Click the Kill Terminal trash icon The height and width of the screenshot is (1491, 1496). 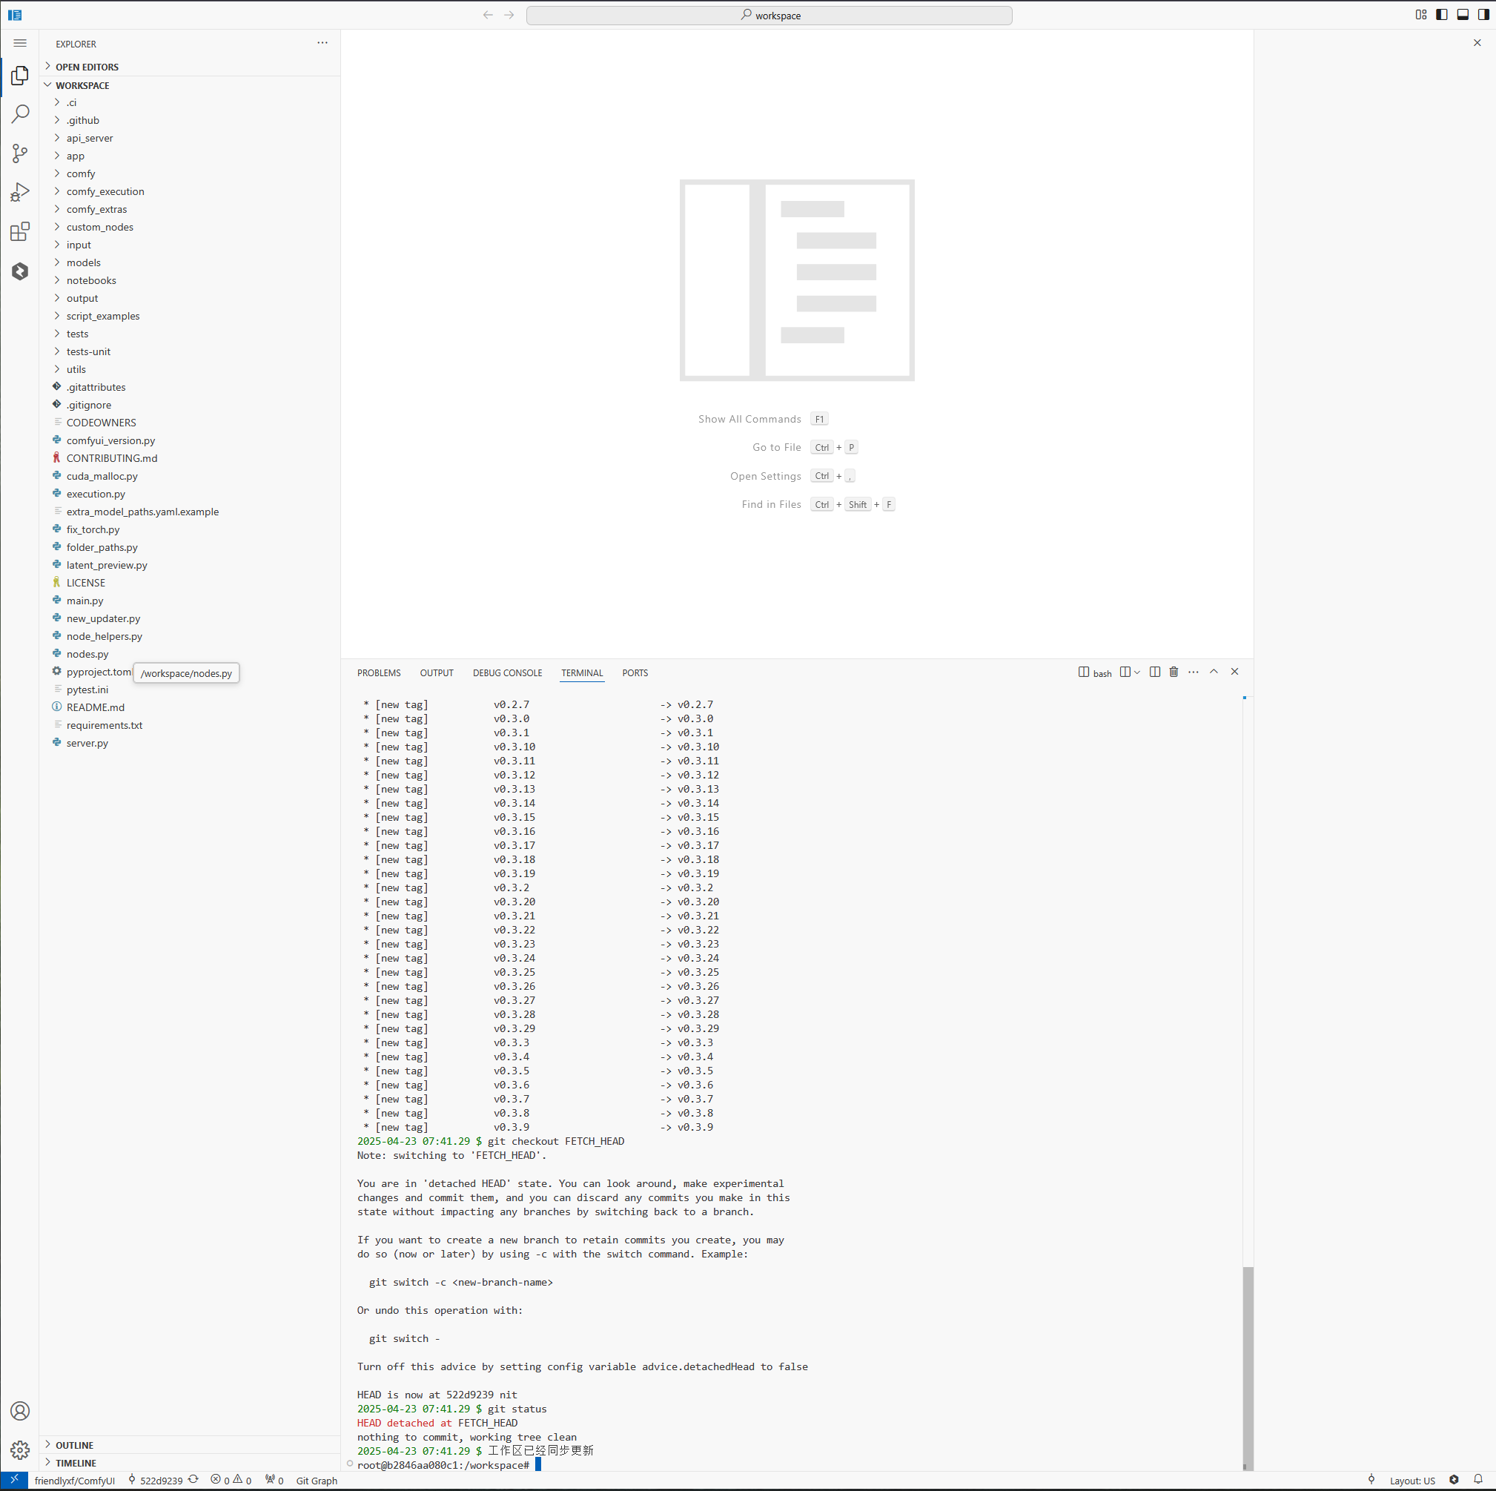pyautogui.click(x=1174, y=672)
